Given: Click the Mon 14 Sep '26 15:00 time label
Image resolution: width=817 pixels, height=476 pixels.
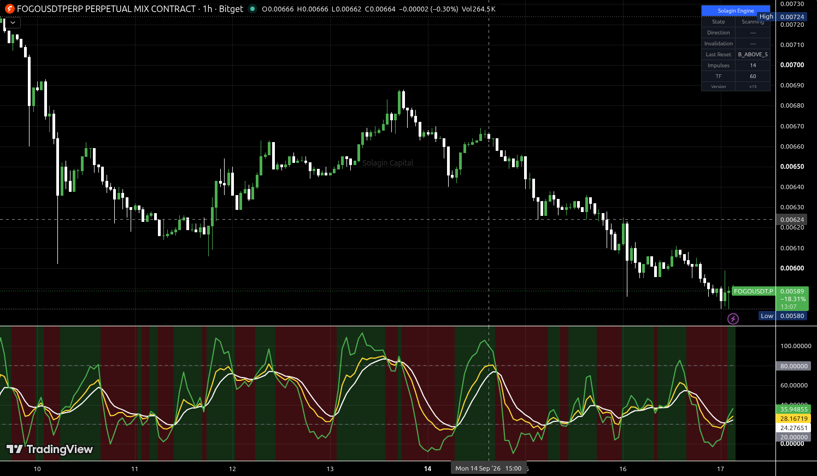Looking at the screenshot, I should [489, 468].
